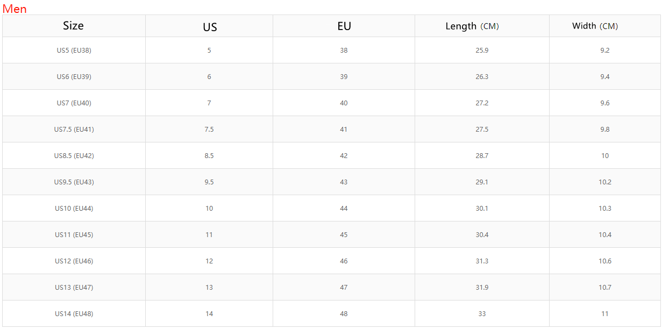This screenshot has height=329, width=662.
Task: Select the US7 (EU40) size cell
Action: tap(74, 103)
